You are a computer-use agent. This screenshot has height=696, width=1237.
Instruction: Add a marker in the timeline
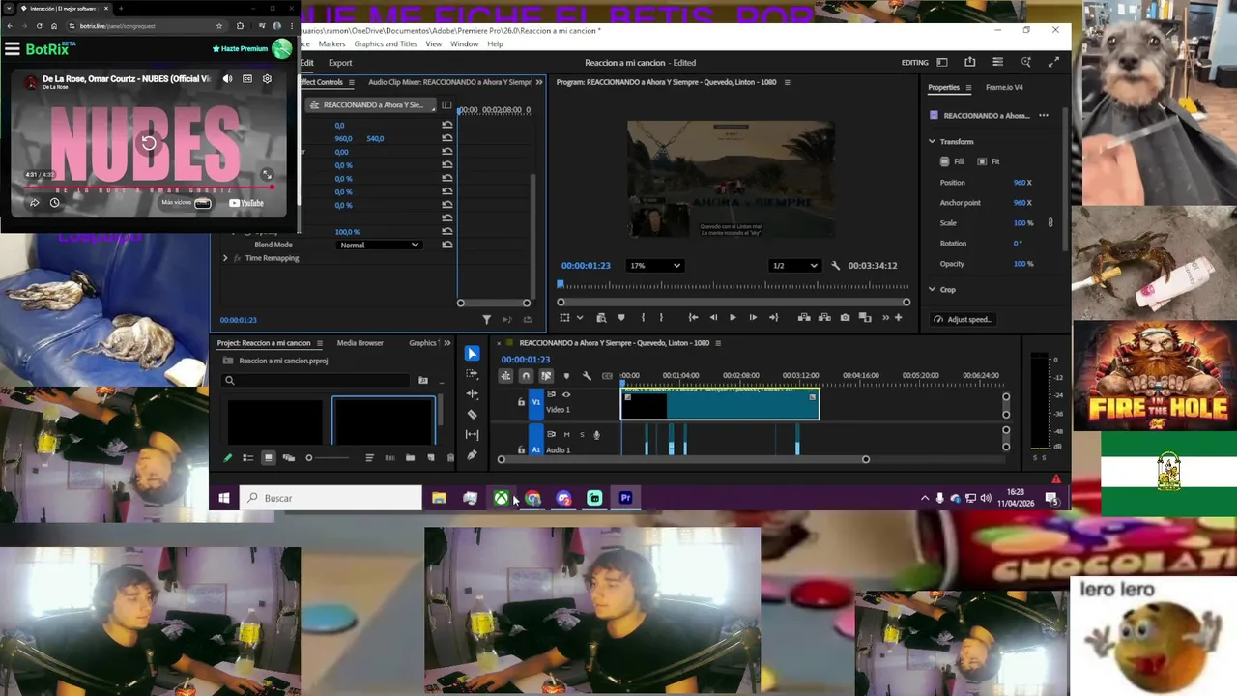coord(566,376)
